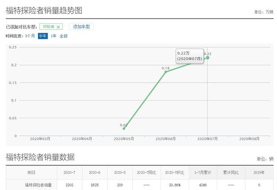Click the 2019年 column header
277x190 pixels.
tap(259, 173)
